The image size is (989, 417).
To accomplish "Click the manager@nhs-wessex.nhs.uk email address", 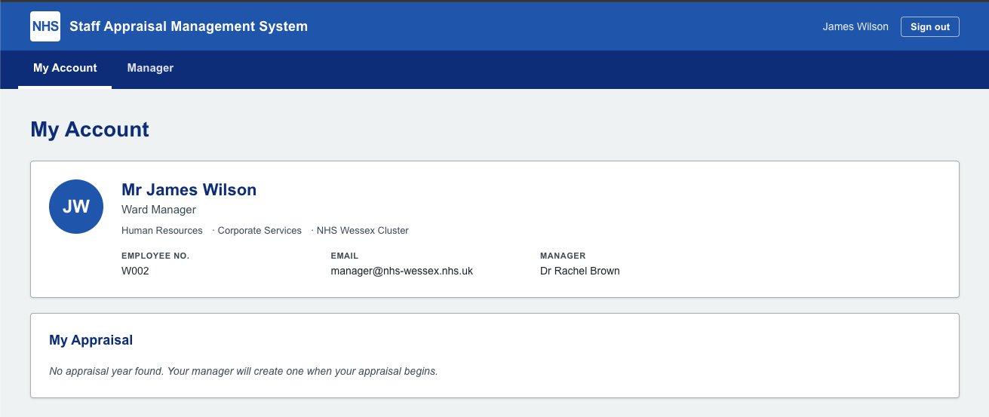I will pos(401,271).
